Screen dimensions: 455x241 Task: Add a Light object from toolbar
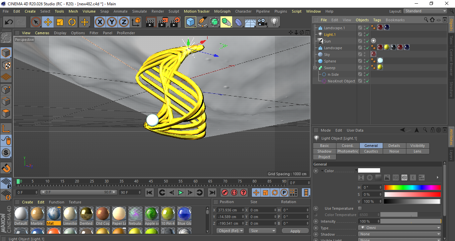(274, 22)
